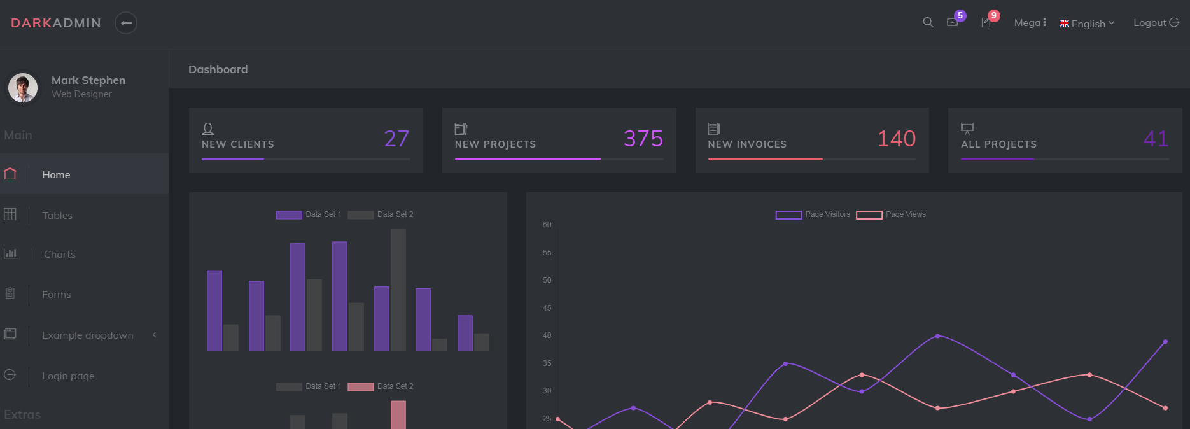Go to Forms page
The image size is (1190, 429).
[x=57, y=294]
